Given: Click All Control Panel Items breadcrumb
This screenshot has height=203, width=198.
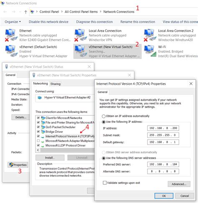Looking at the screenshot, I should 81,12.
